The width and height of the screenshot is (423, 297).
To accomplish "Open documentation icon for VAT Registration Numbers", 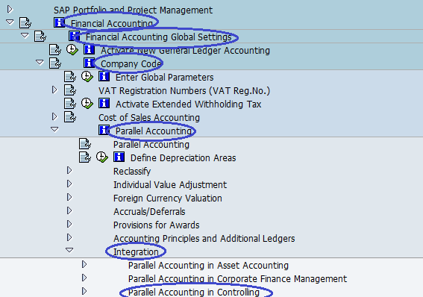I will (70, 90).
